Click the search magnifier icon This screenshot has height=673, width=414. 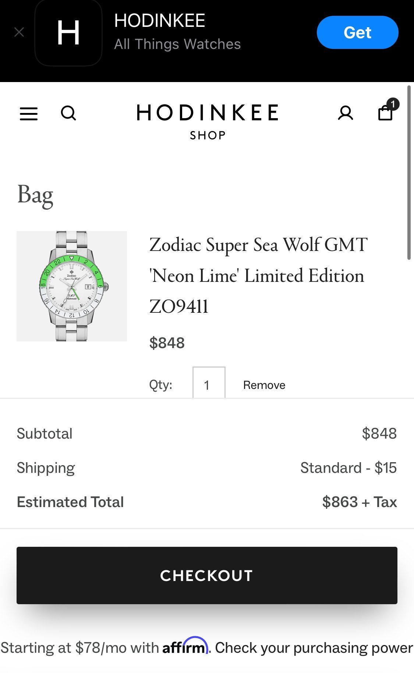pos(68,113)
